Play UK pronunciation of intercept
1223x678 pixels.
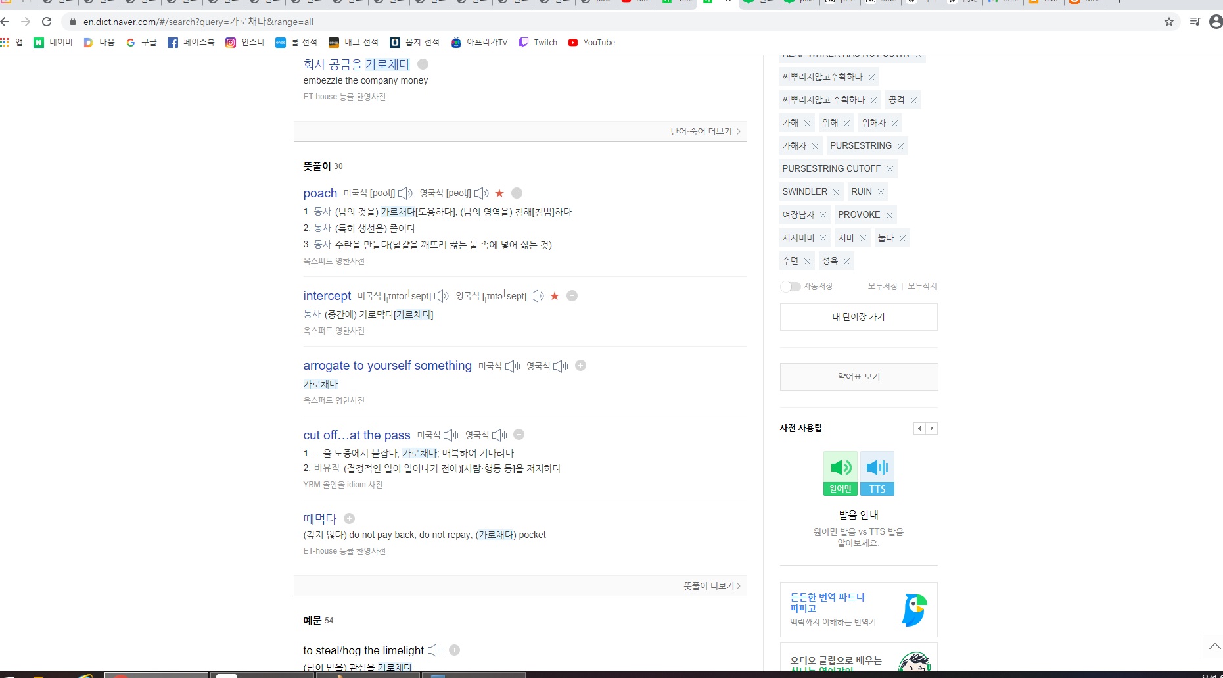(537, 296)
